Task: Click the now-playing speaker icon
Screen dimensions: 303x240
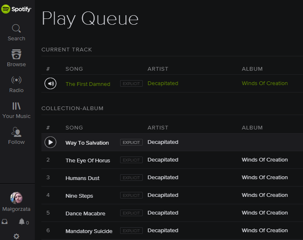Action: click(x=50, y=83)
